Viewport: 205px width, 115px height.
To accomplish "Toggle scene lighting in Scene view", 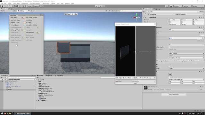I will tap(18, 11).
